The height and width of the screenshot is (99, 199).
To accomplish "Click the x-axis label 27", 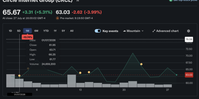I will coord(167,90).
